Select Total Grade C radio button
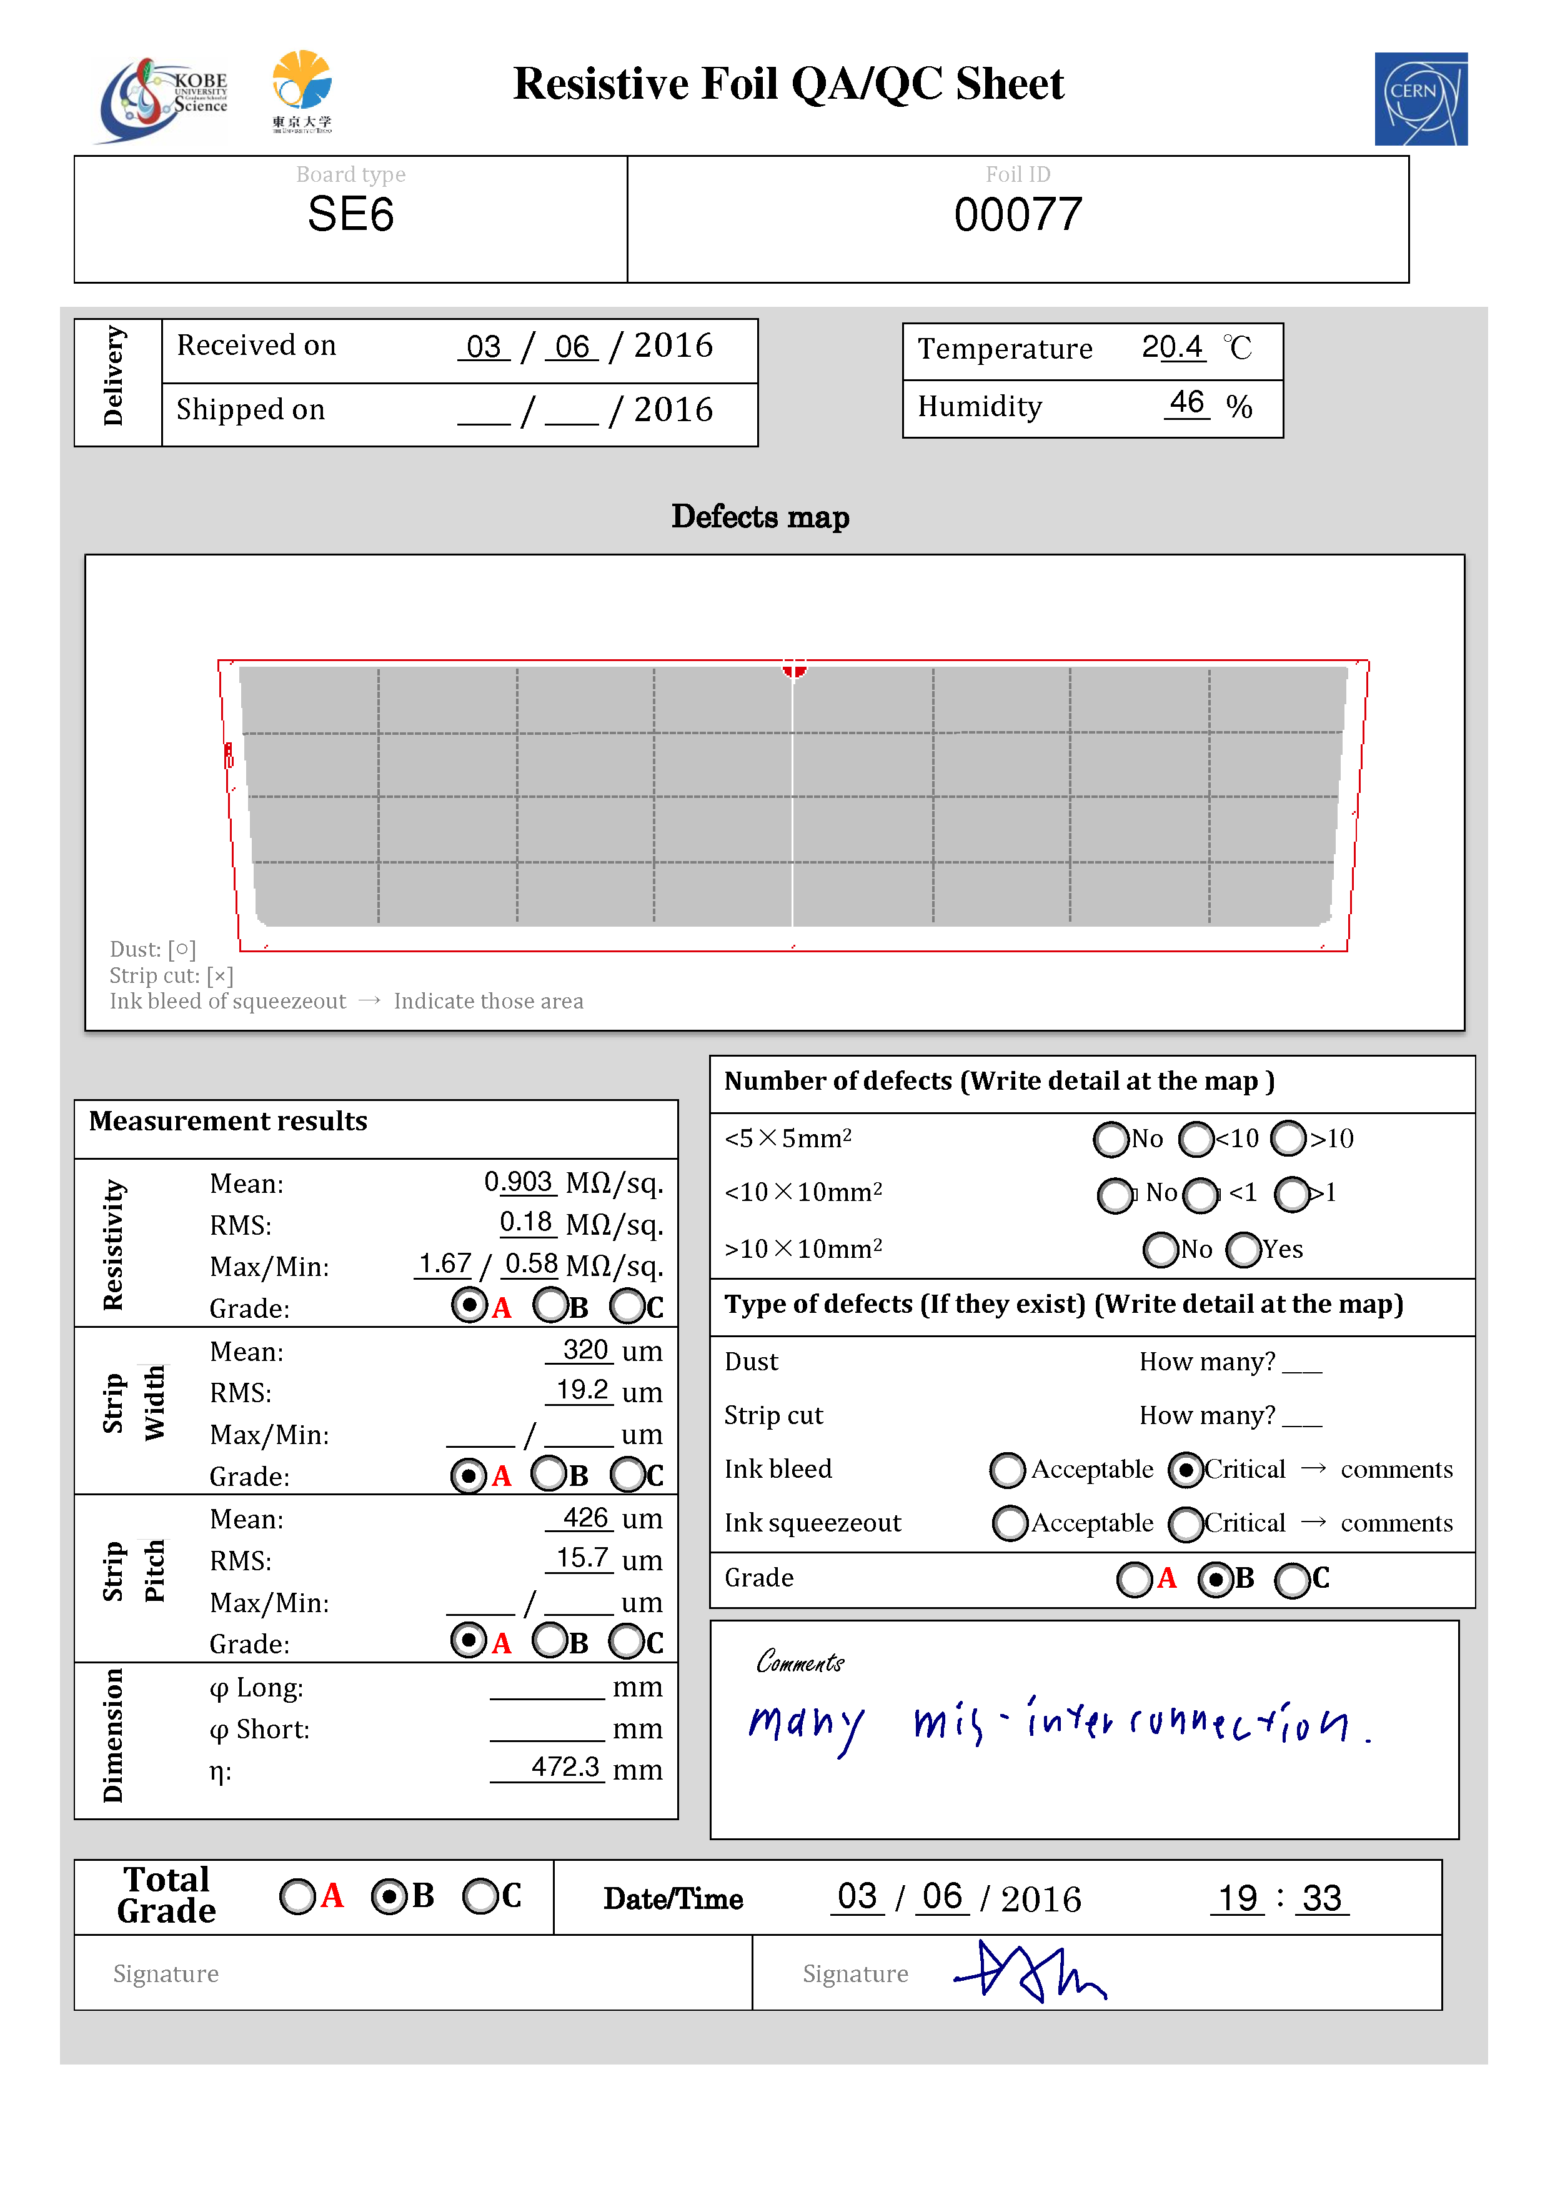 click(480, 1897)
